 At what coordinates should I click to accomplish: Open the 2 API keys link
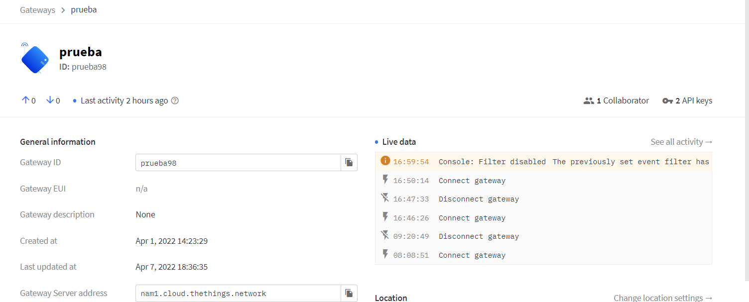(693, 101)
